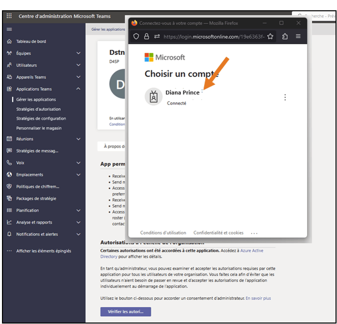Open Personnaliser le magasin menu item
Screen dimensions: 337x324
tap(39, 128)
